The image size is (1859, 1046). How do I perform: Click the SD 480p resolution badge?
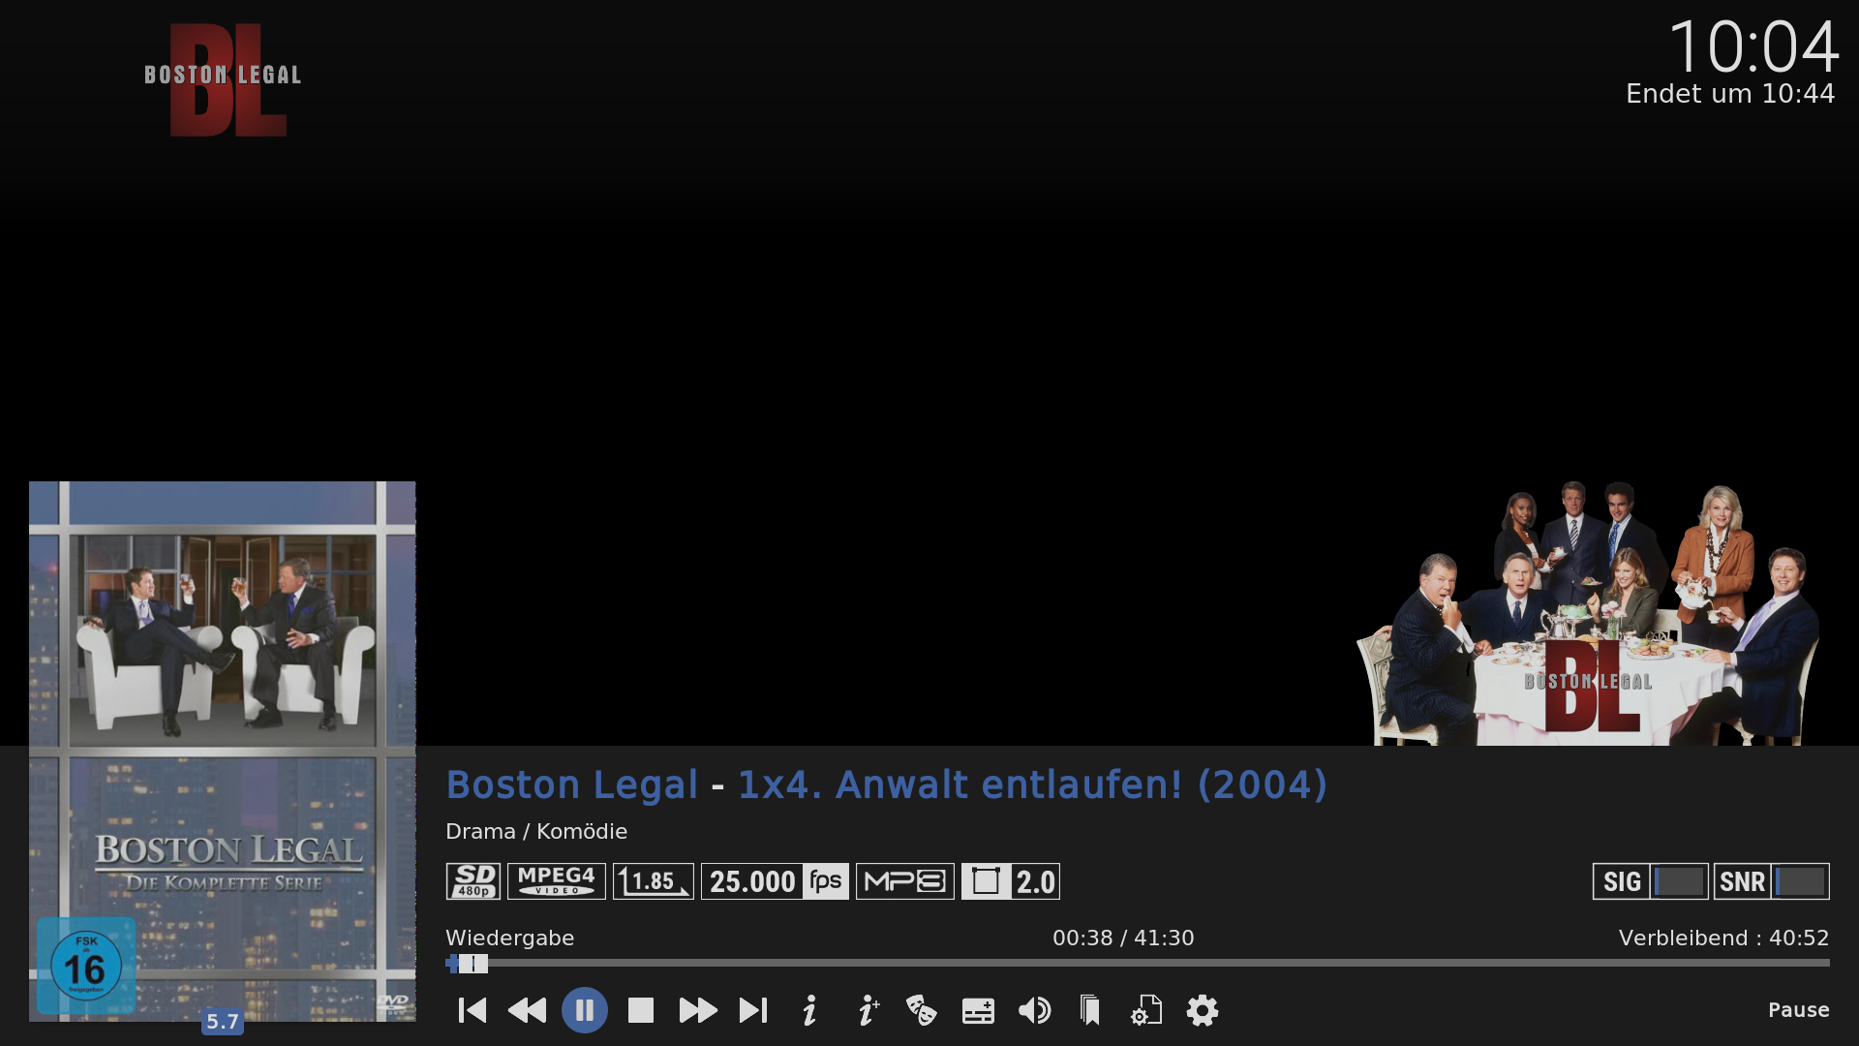tap(473, 881)
